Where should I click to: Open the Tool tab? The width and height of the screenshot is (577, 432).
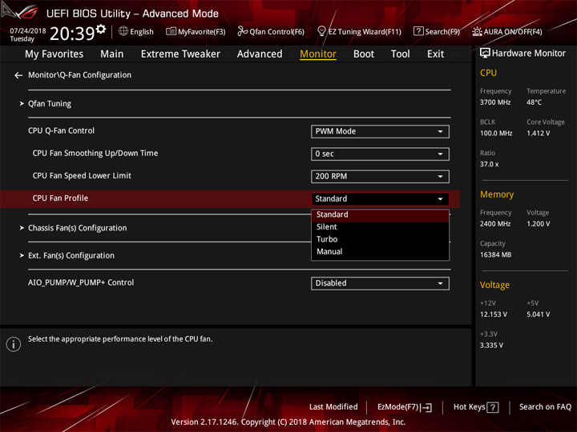400,54
